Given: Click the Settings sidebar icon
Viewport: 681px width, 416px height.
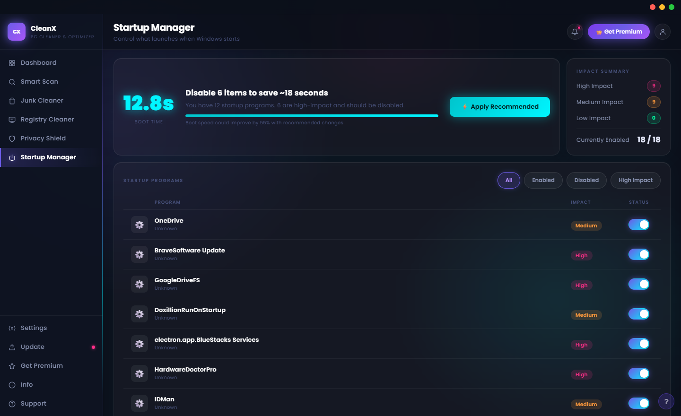Looking at the screenshot, I should coord(12,328).
